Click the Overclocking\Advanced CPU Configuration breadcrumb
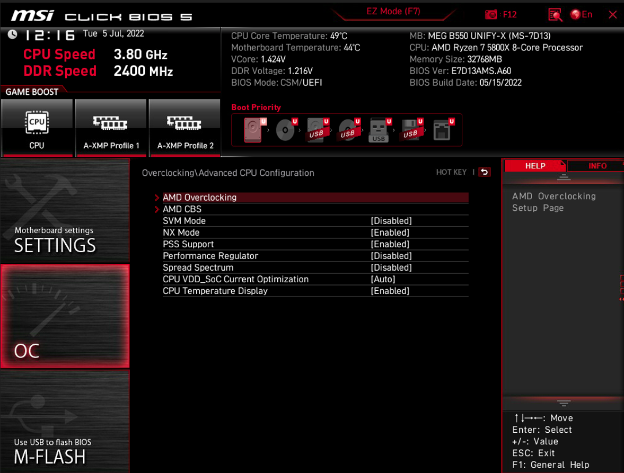 coord(228,173)
